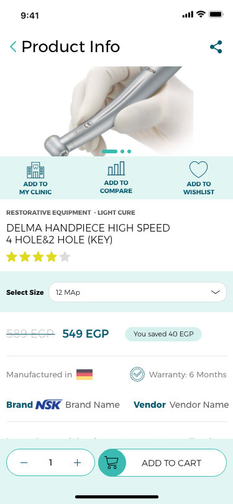Switch to second image carousel dot
This screenshot has height=504, width=233.
(x=122, y=151)
